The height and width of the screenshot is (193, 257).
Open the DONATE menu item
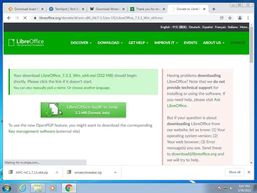237,43
